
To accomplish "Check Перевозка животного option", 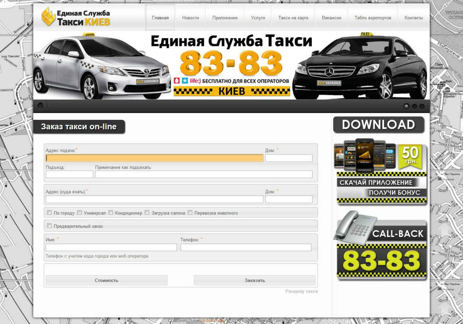I will 190,212.
